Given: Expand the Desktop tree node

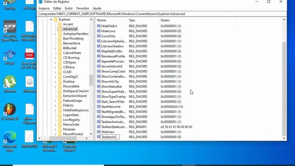Looking at the screenshot, I should [x=55, y=82].
